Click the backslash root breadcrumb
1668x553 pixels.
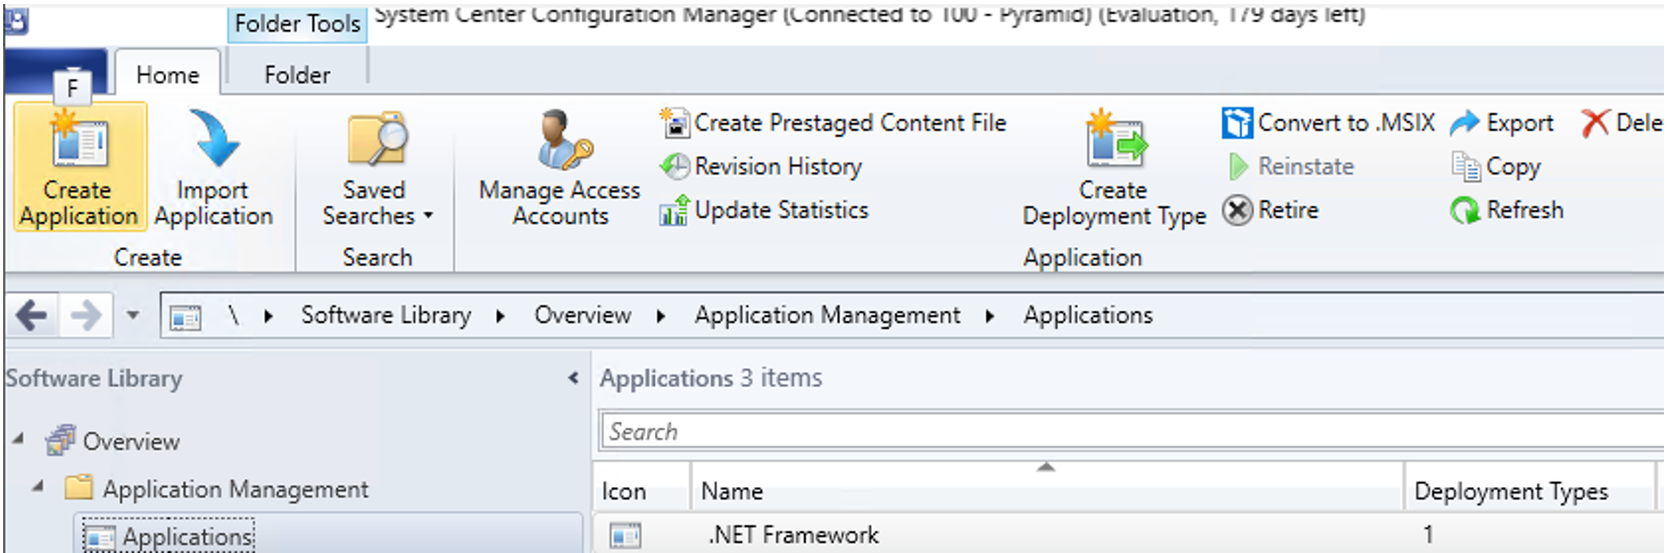(x=234, y=315)
